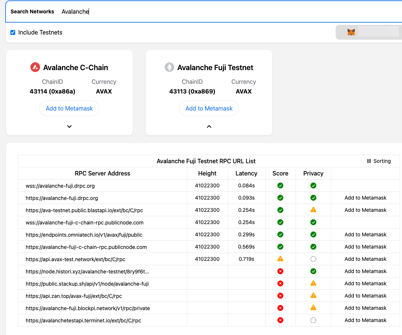The width and height of the screenshot is (402, 335).
Task: Click ChainID value 43114 (0xa86a)
Action: (52, 91)
